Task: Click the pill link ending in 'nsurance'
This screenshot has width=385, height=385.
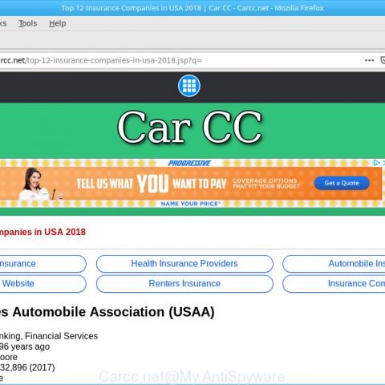Action: 43,264
